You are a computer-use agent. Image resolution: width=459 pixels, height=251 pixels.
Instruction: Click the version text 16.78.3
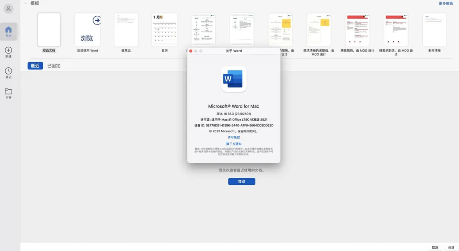click(x=234, y=114)
